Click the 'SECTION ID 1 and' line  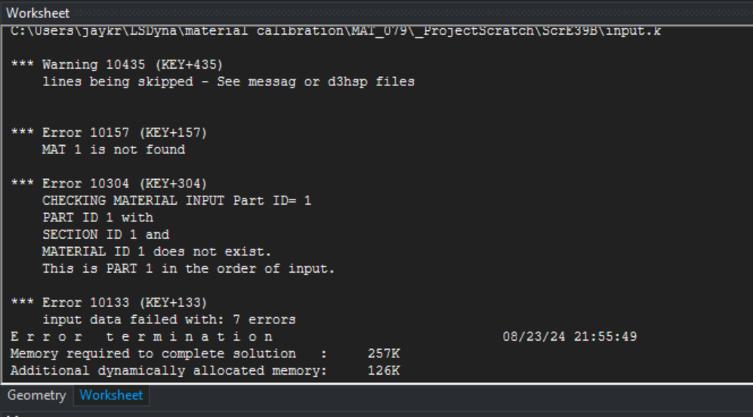[x=106, y=234]
